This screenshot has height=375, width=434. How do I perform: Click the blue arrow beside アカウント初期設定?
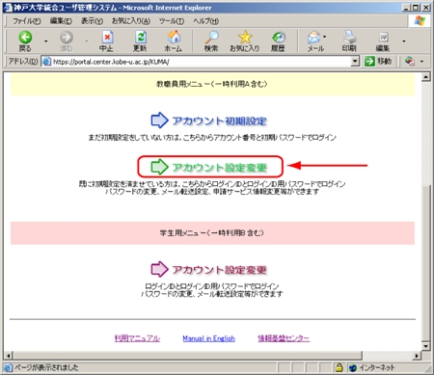pos(159,121)
